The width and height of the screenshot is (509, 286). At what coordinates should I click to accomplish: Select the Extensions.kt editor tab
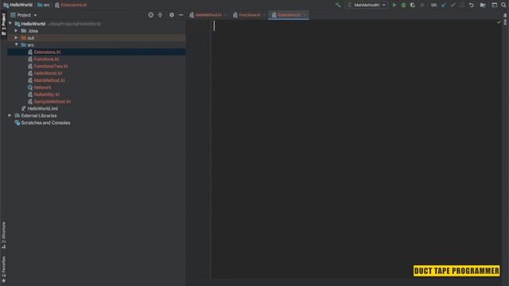click(x=289, y=15)
